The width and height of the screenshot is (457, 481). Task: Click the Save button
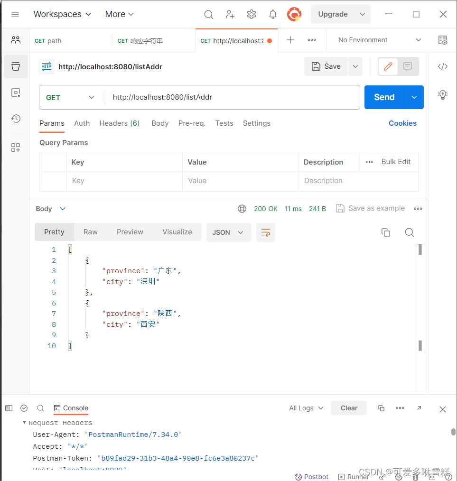(326, 66)
